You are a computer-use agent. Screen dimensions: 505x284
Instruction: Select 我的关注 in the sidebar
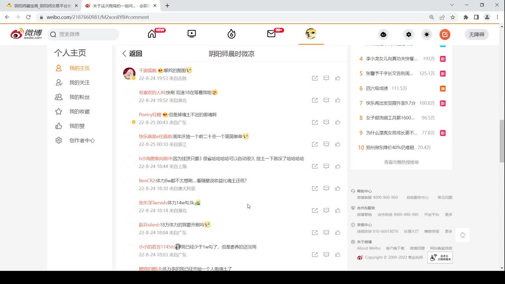tap(80, 82)
